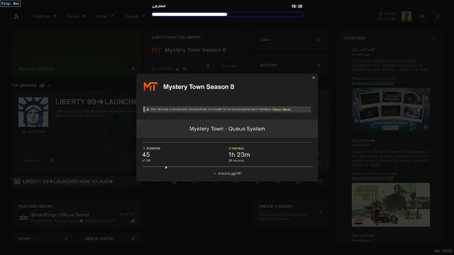The width and height of the screenshot is (454, 255).
Task: Click the clock icon next to History
Action: tap(319, 65)
